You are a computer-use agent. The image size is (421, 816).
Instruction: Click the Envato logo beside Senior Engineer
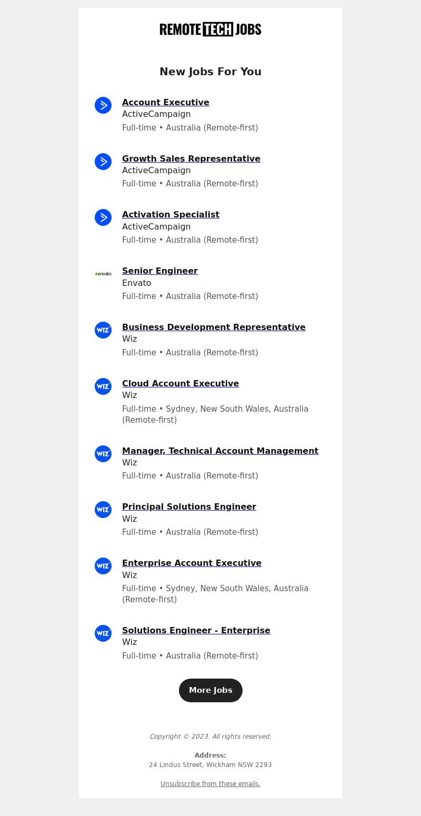pyautogui.click(x=103, y=274)
